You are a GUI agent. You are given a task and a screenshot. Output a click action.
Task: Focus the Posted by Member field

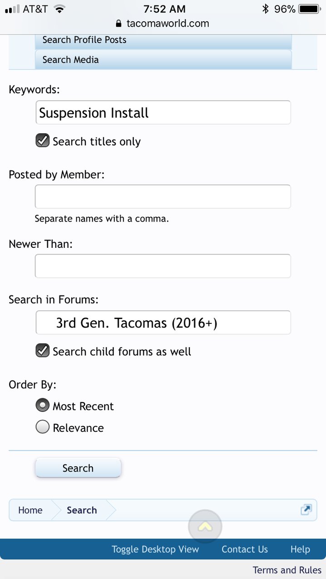pyautogui.click(x=163, y=196)
